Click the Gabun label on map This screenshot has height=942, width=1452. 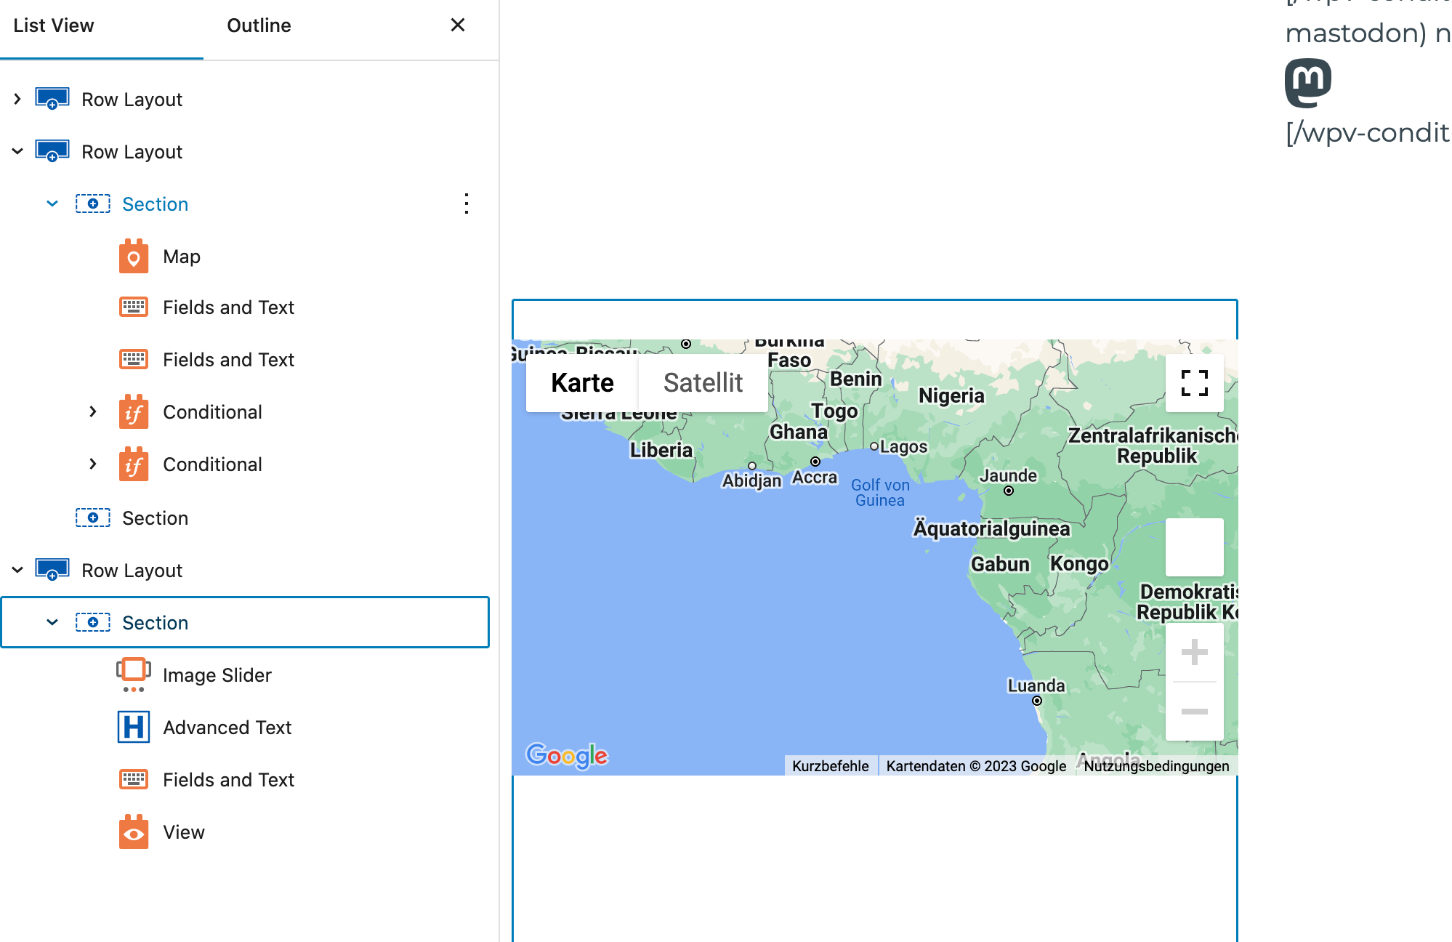coord(1000,564)
